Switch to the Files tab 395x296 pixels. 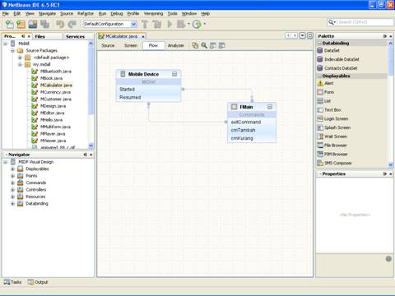[40, 36]
